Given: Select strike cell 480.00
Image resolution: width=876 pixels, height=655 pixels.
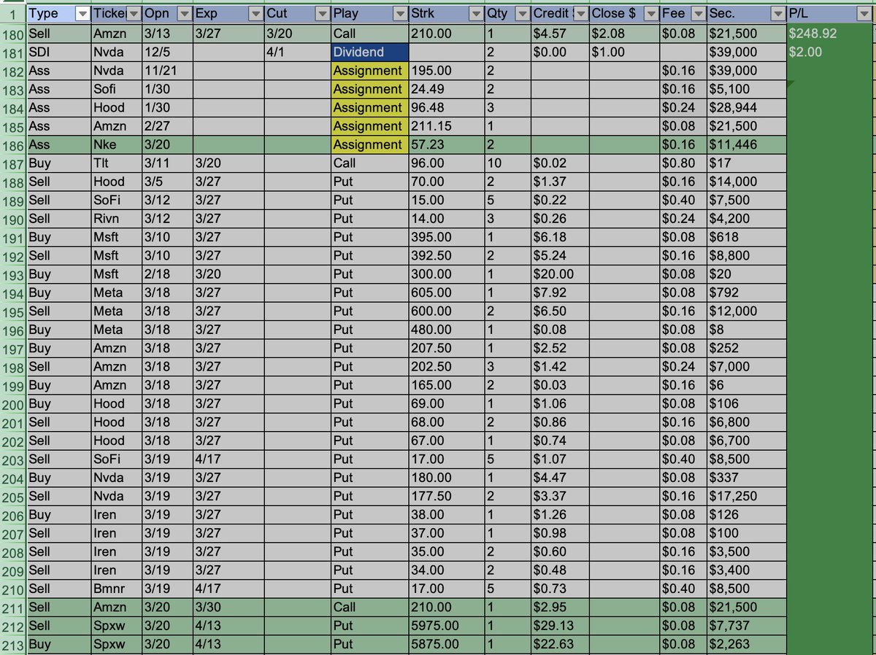Looking at the screenshot, I should (447, 330).
